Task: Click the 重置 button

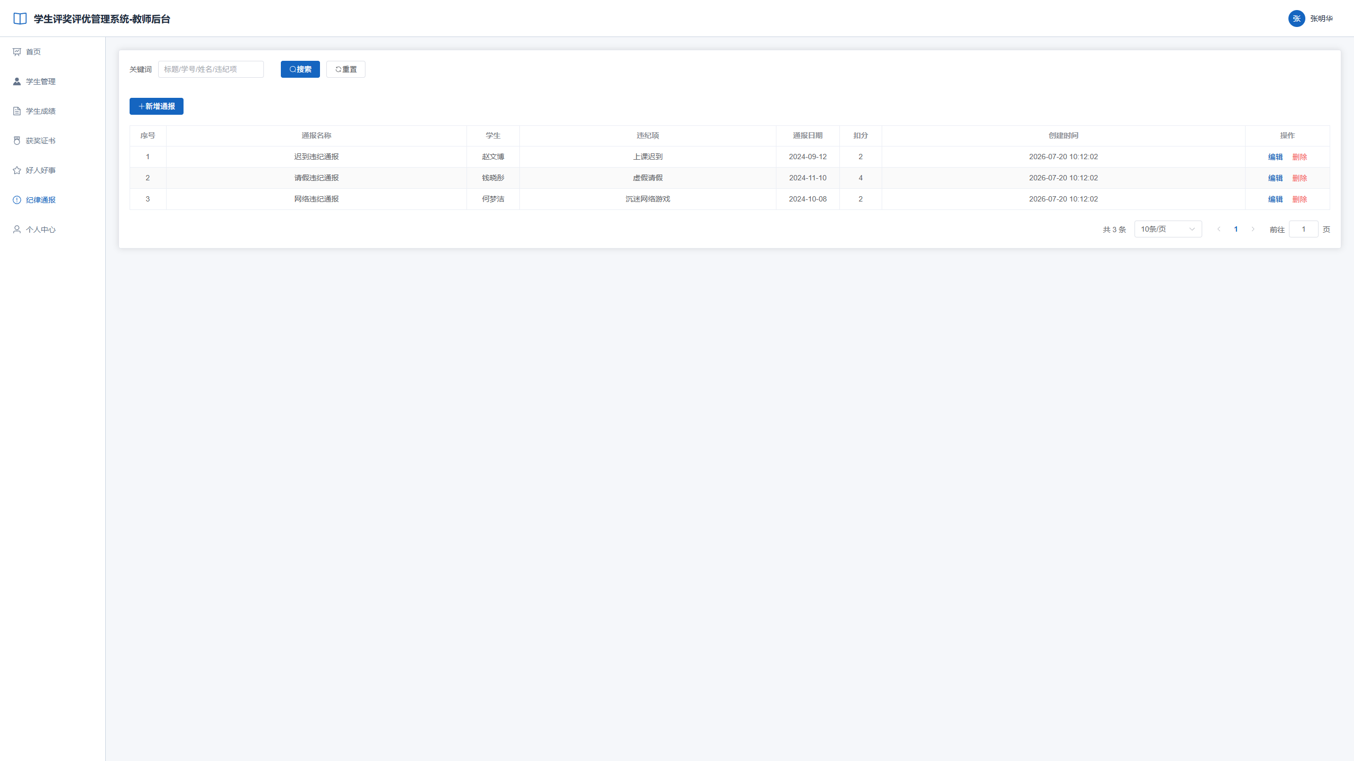Action: pyautogui.click(x=345, y=69)
